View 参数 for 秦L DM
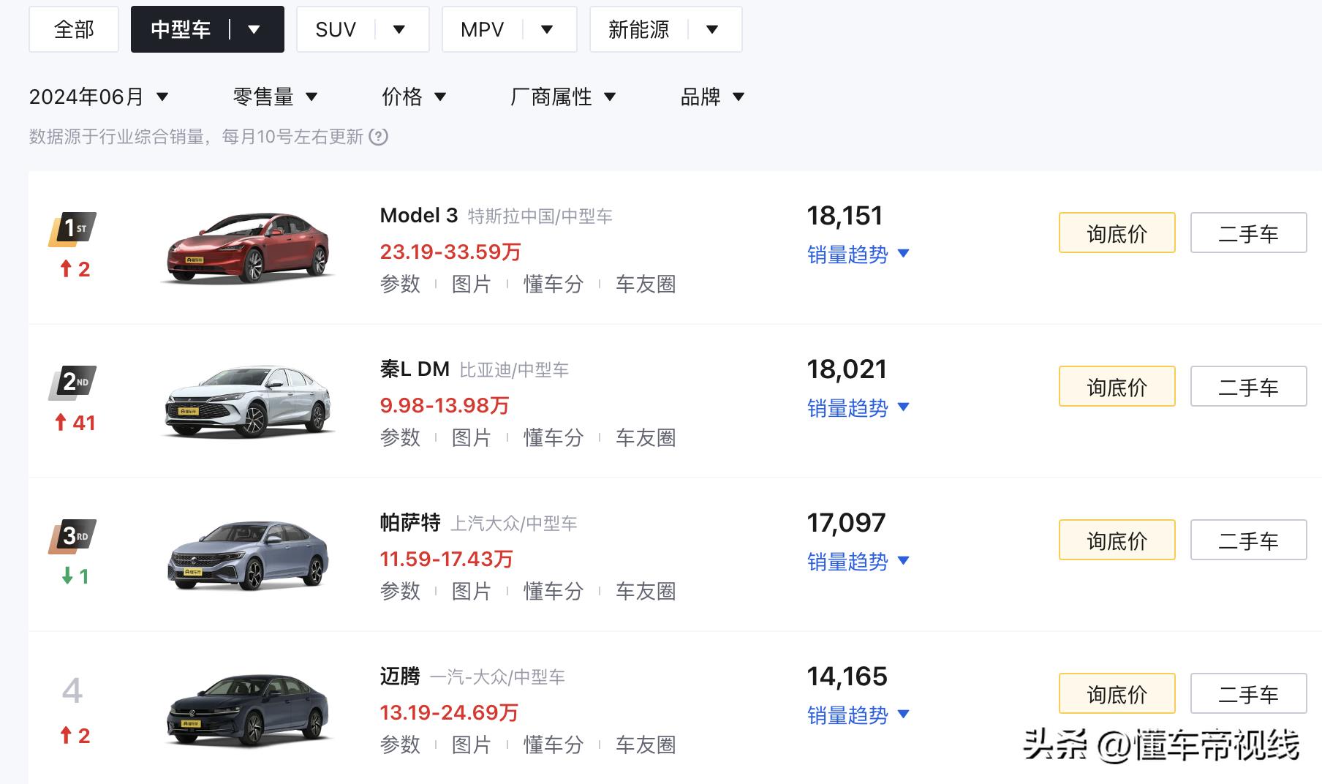Image resolution: width=1322 pixels, height=784 pixels. [x=400, y=437]
